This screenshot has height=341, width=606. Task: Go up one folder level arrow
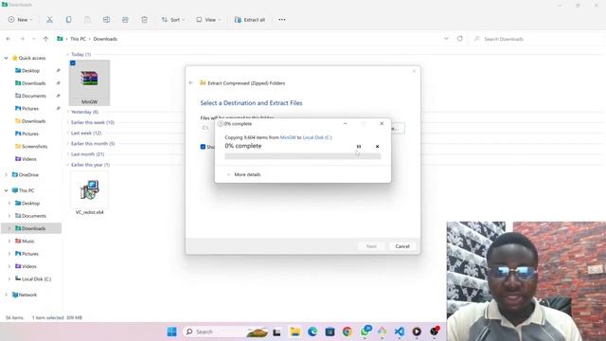pyautogui.click(x=45, y=39)
